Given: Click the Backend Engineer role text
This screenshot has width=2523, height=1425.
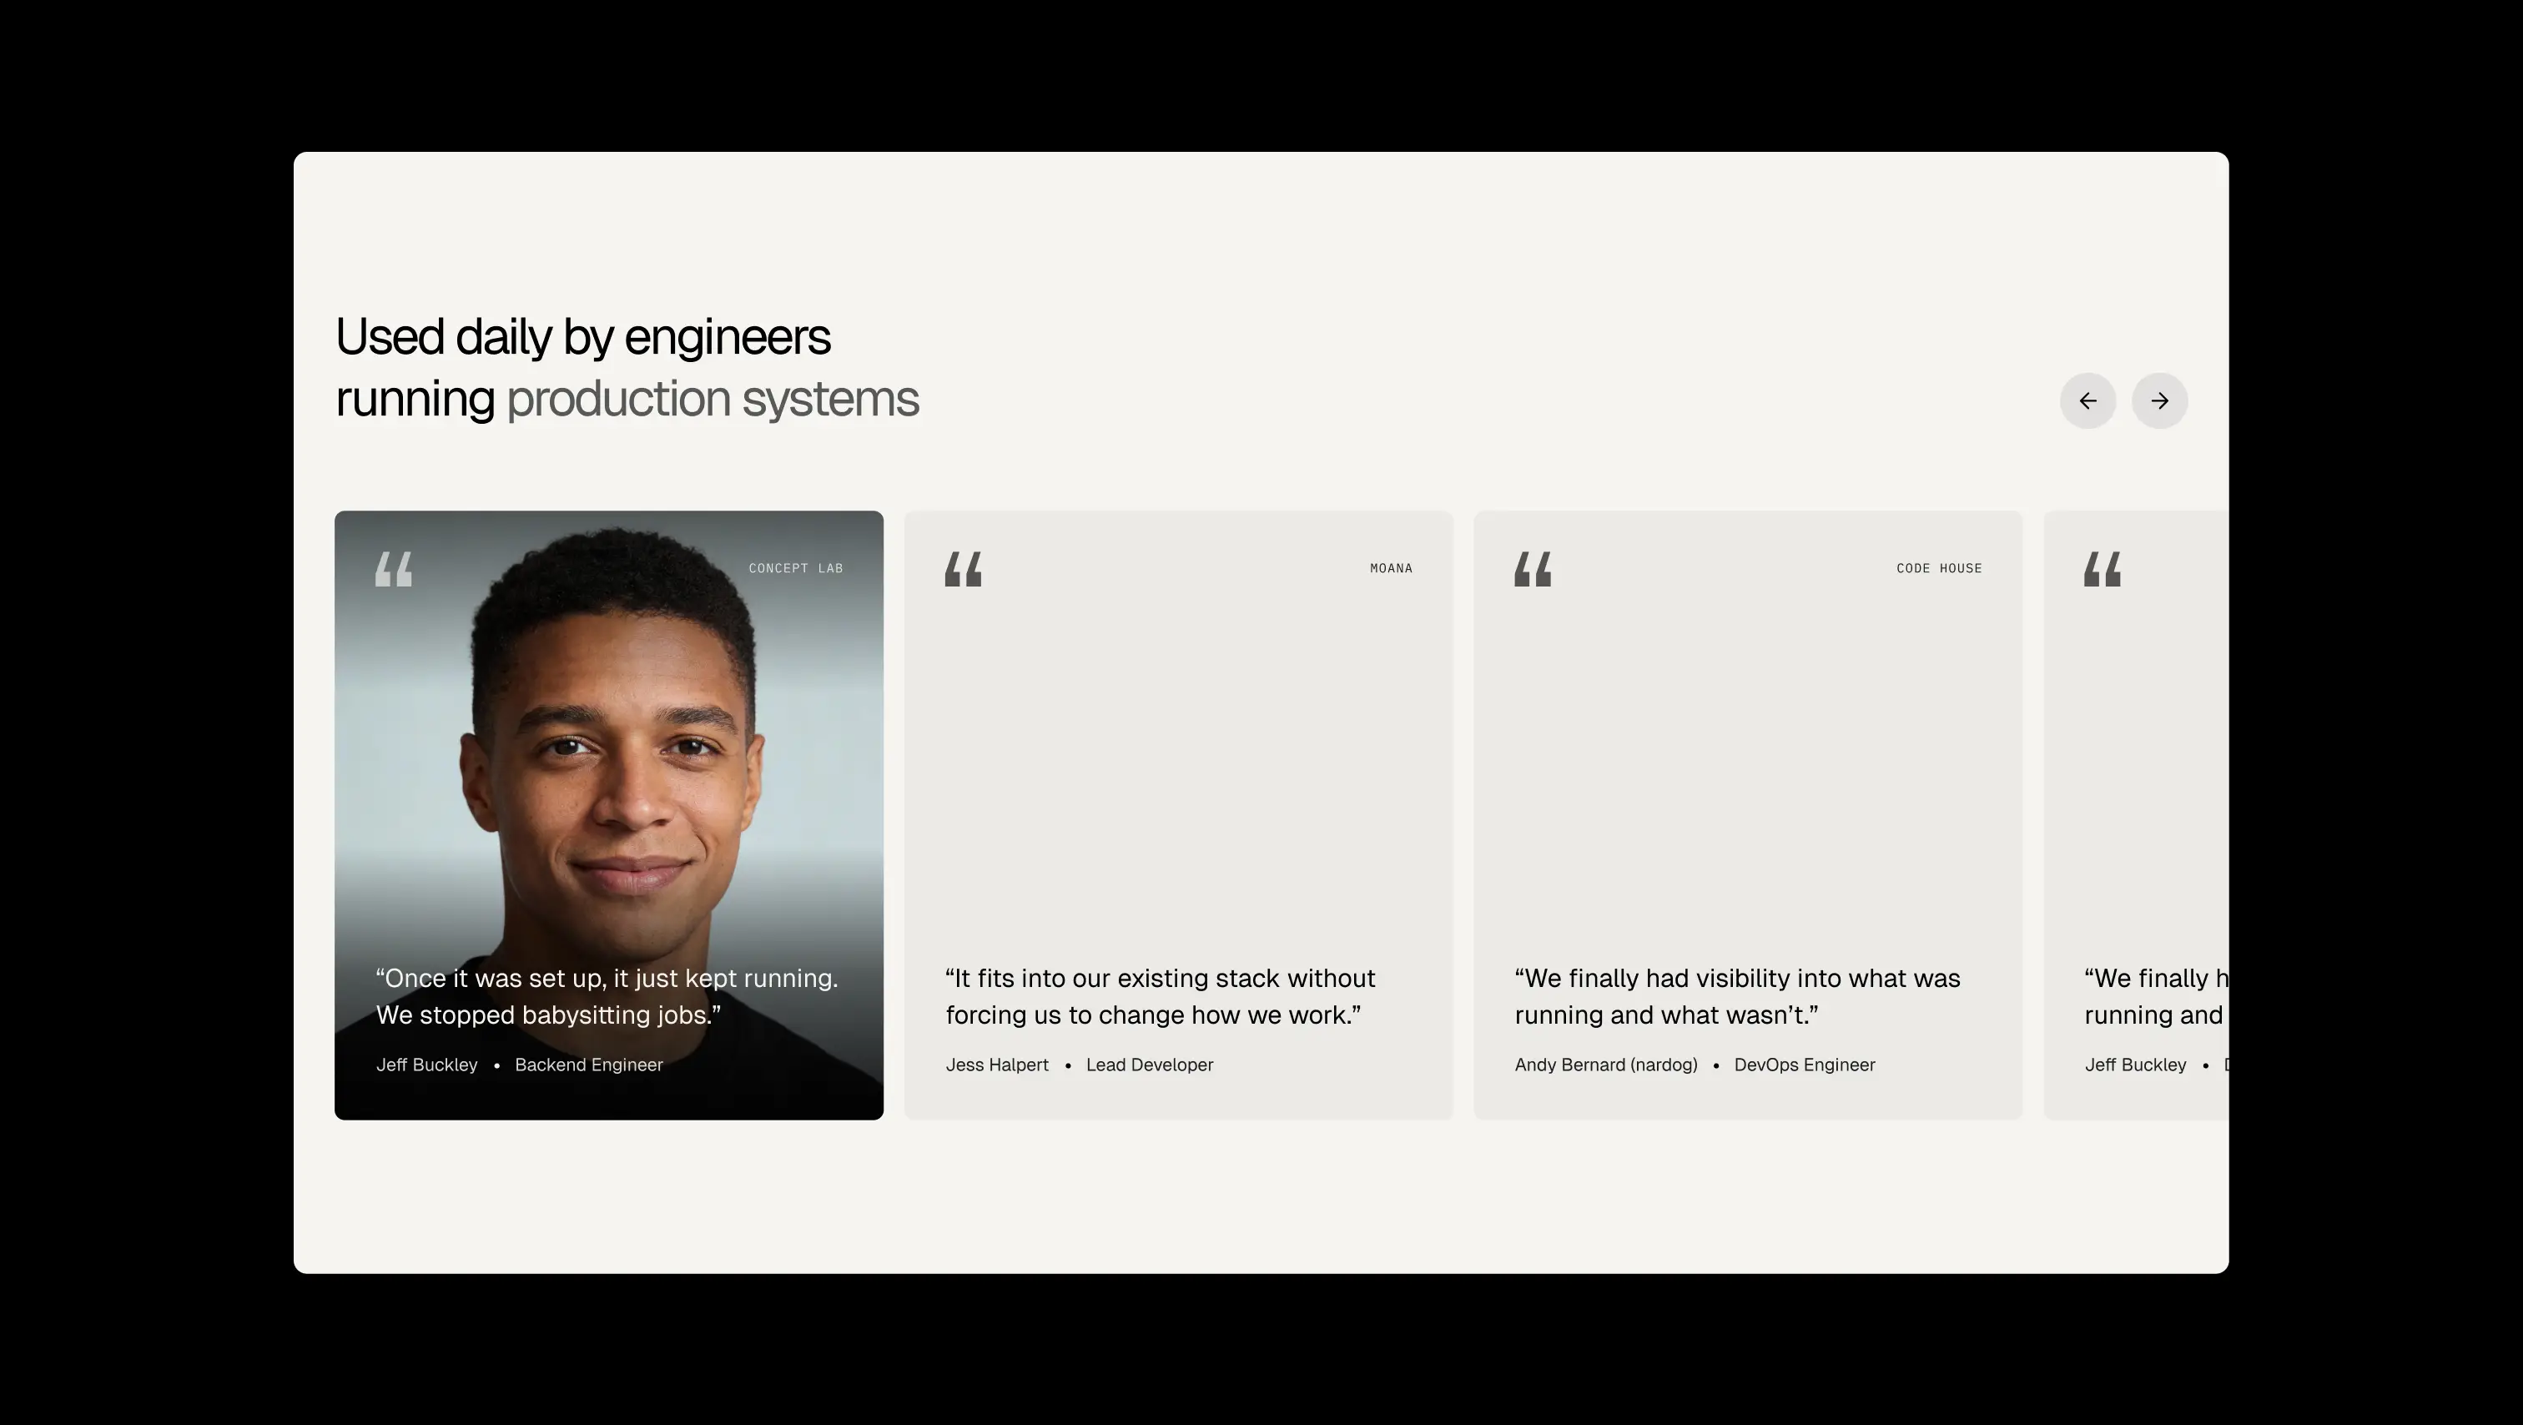Looking at the screenshot, I should pos(589,1065).
